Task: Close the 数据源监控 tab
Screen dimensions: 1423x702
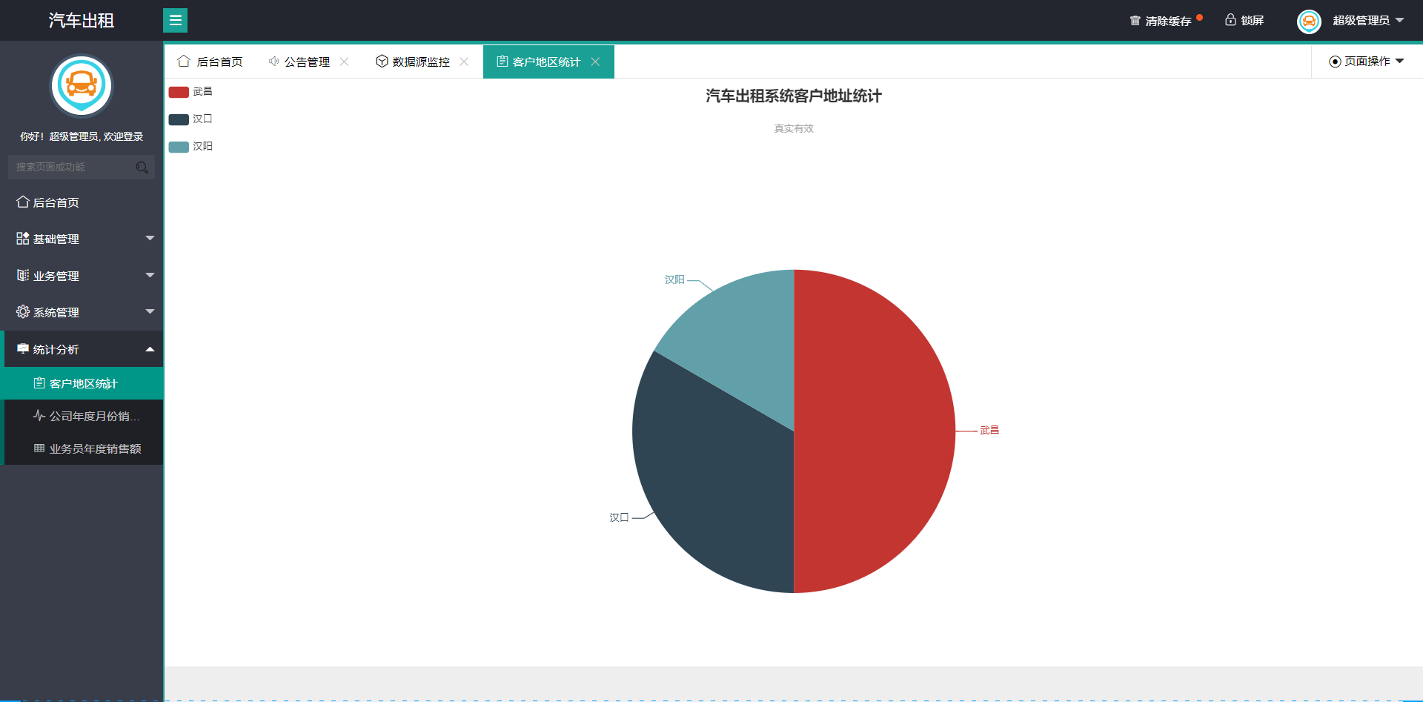Action: (464, 62)
